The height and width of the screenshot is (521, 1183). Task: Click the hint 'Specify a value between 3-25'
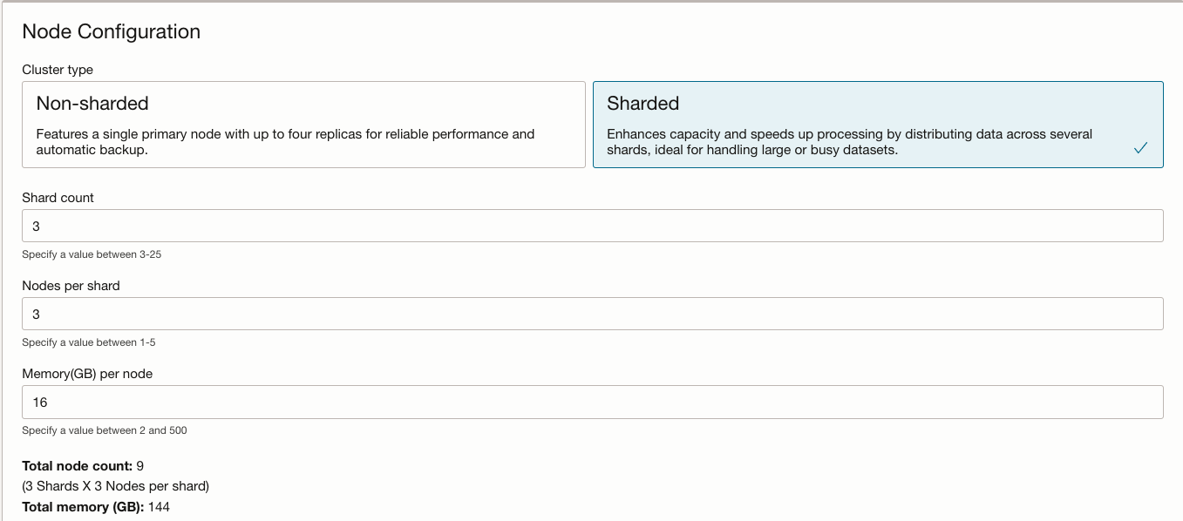point(92,254)
